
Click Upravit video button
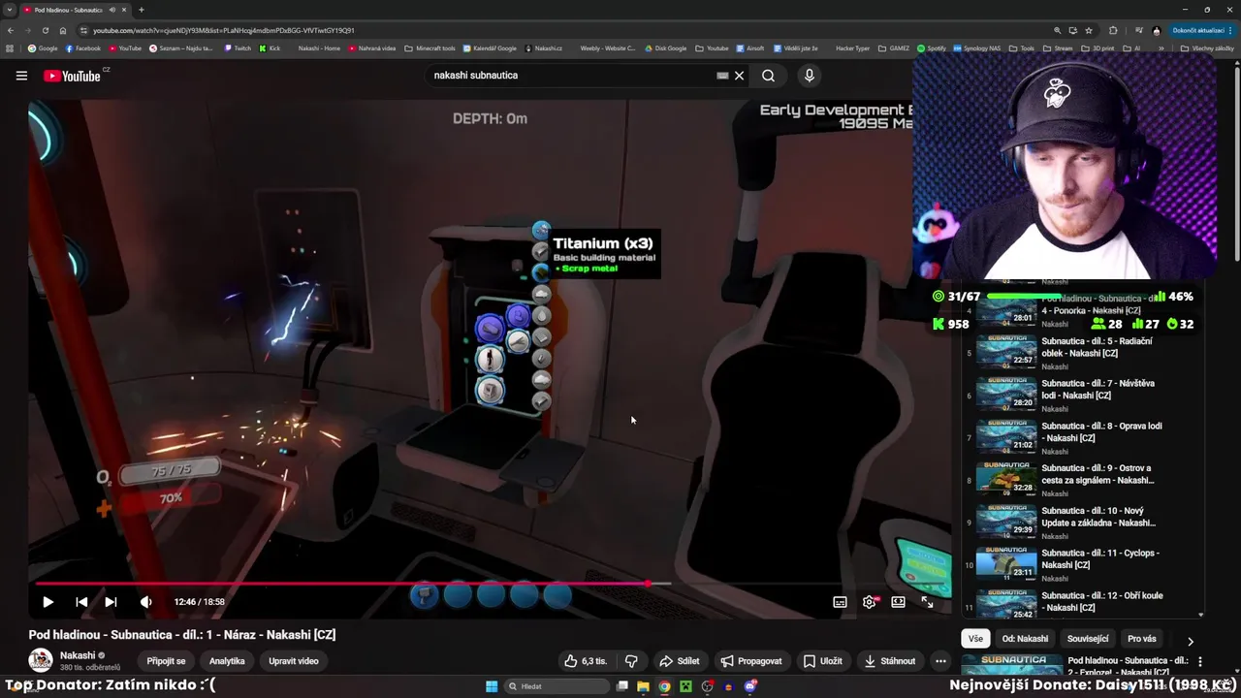(x=293, y=661)
